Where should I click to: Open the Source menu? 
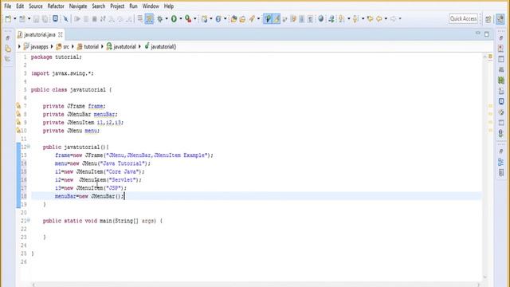tap(36, 6)
